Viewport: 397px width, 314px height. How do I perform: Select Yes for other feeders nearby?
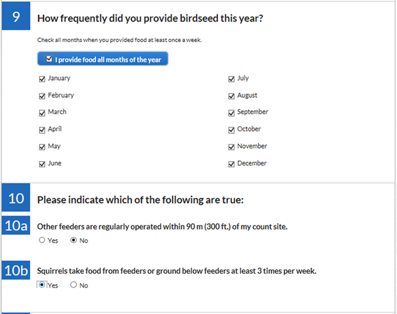point(42,240)
